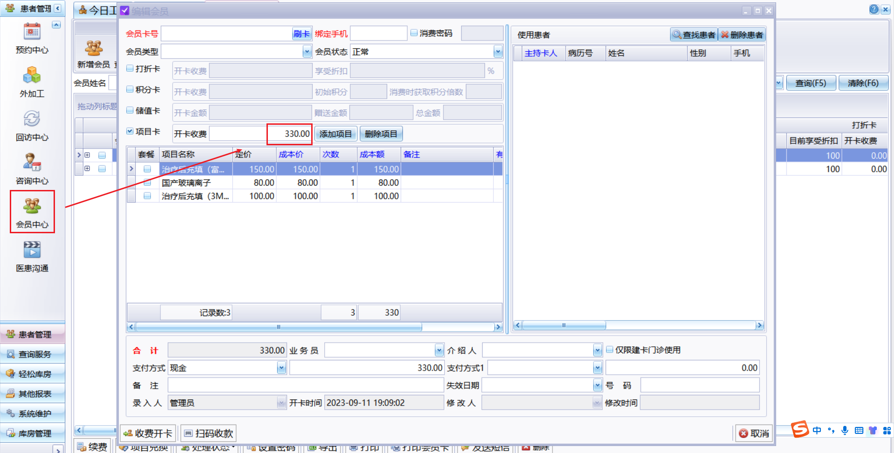Open the IME soft keyboard icon
The image size is (894, 453).
point(859,430)
